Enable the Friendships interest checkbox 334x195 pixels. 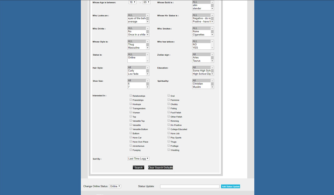coord(131,100)
